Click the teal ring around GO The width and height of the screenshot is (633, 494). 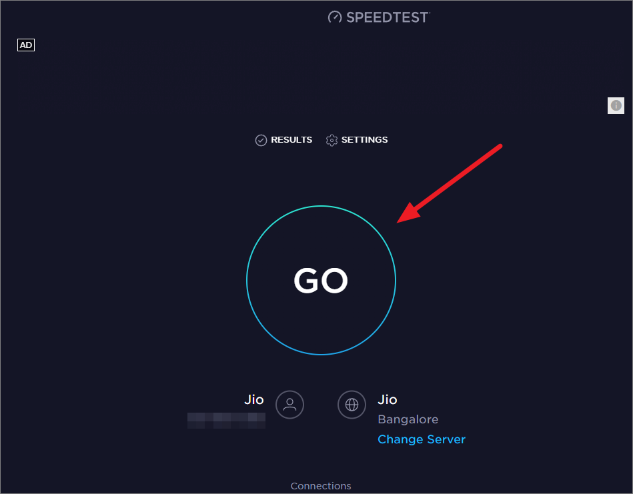pyautogui.click(x=321, y=206)
